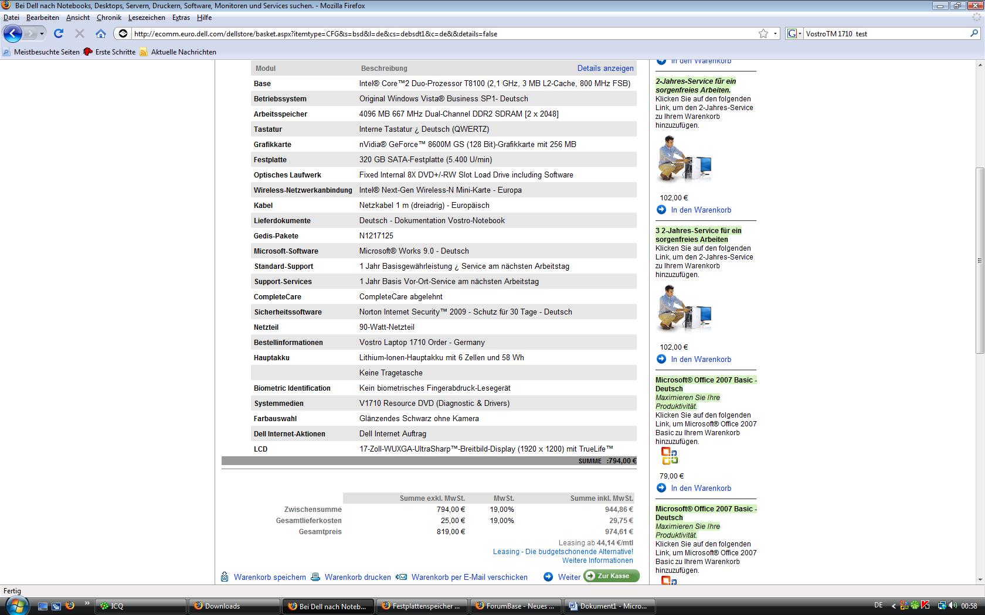Click 'Gesamtpreis' total row label
The width and height of the screenshot is (985, 615).
tap(320, 532)
